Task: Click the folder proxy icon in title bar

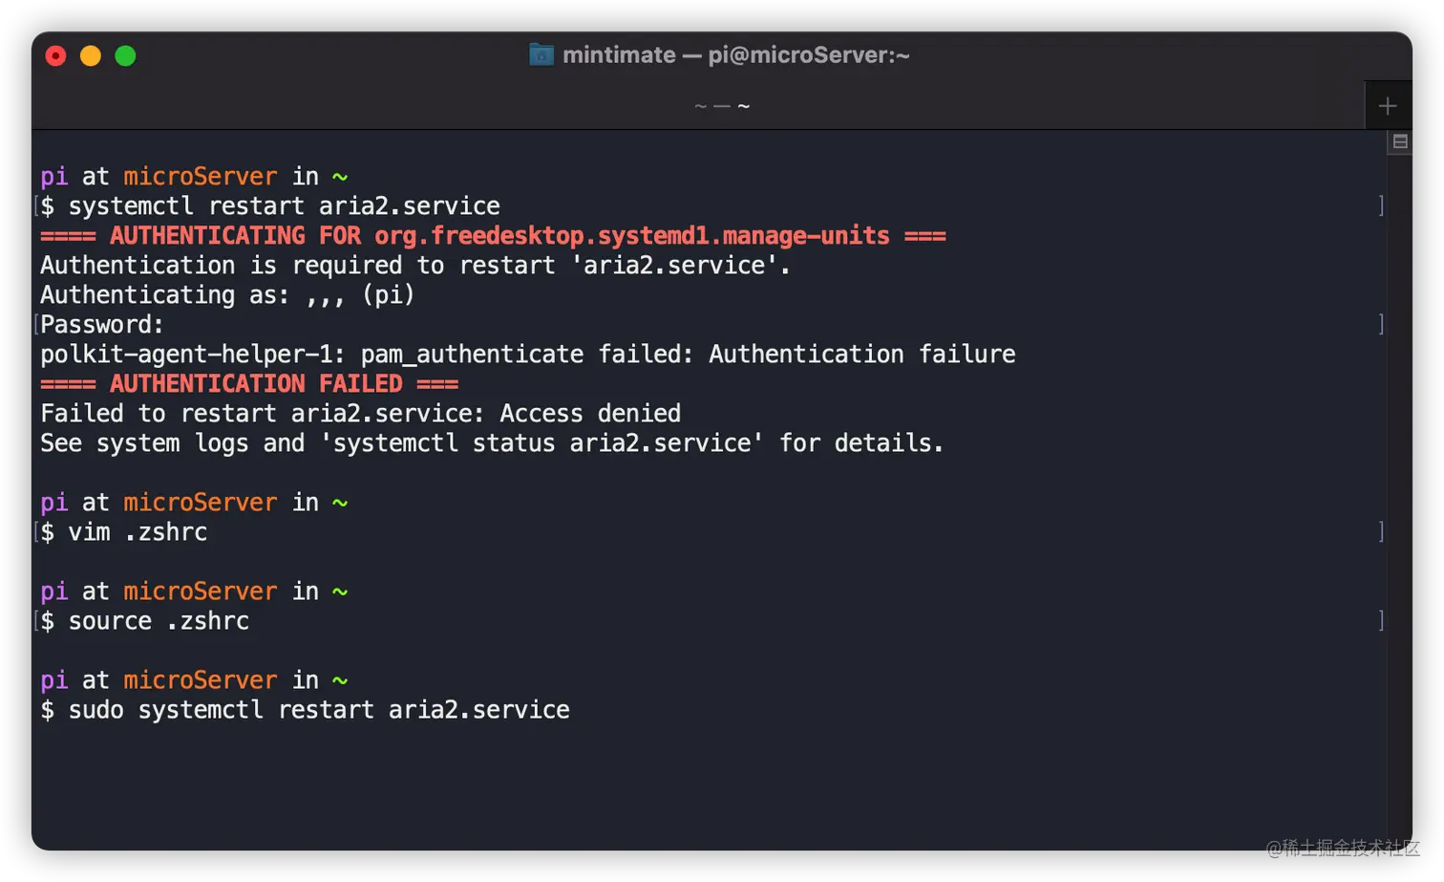Action: click(x=541, y=54)
